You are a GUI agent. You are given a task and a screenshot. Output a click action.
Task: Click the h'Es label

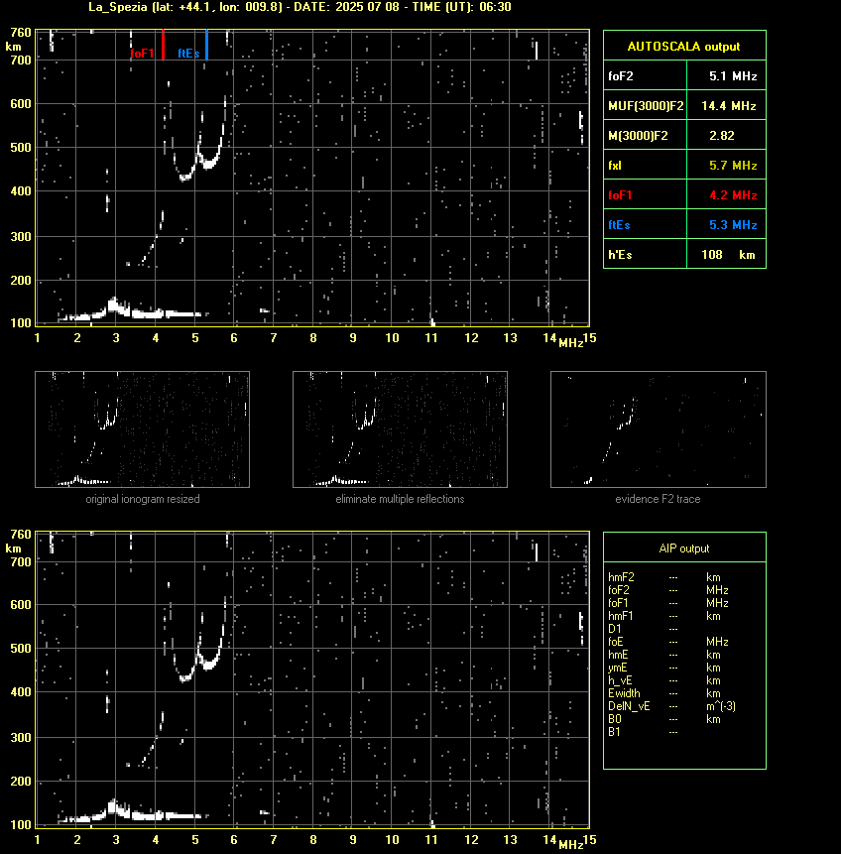click(x=619, y=255)
